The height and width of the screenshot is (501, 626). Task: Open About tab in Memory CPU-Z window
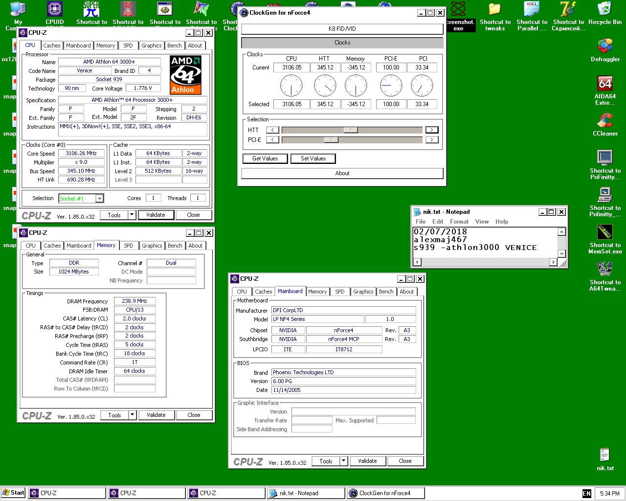pyautogui.click(x=195, y=246)
